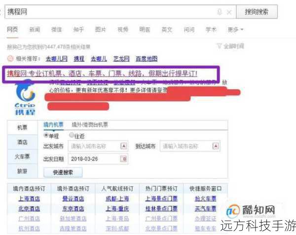Click the 出发城市 input field
The height and width of the screenshot is (235, 296).
(98, 146)
